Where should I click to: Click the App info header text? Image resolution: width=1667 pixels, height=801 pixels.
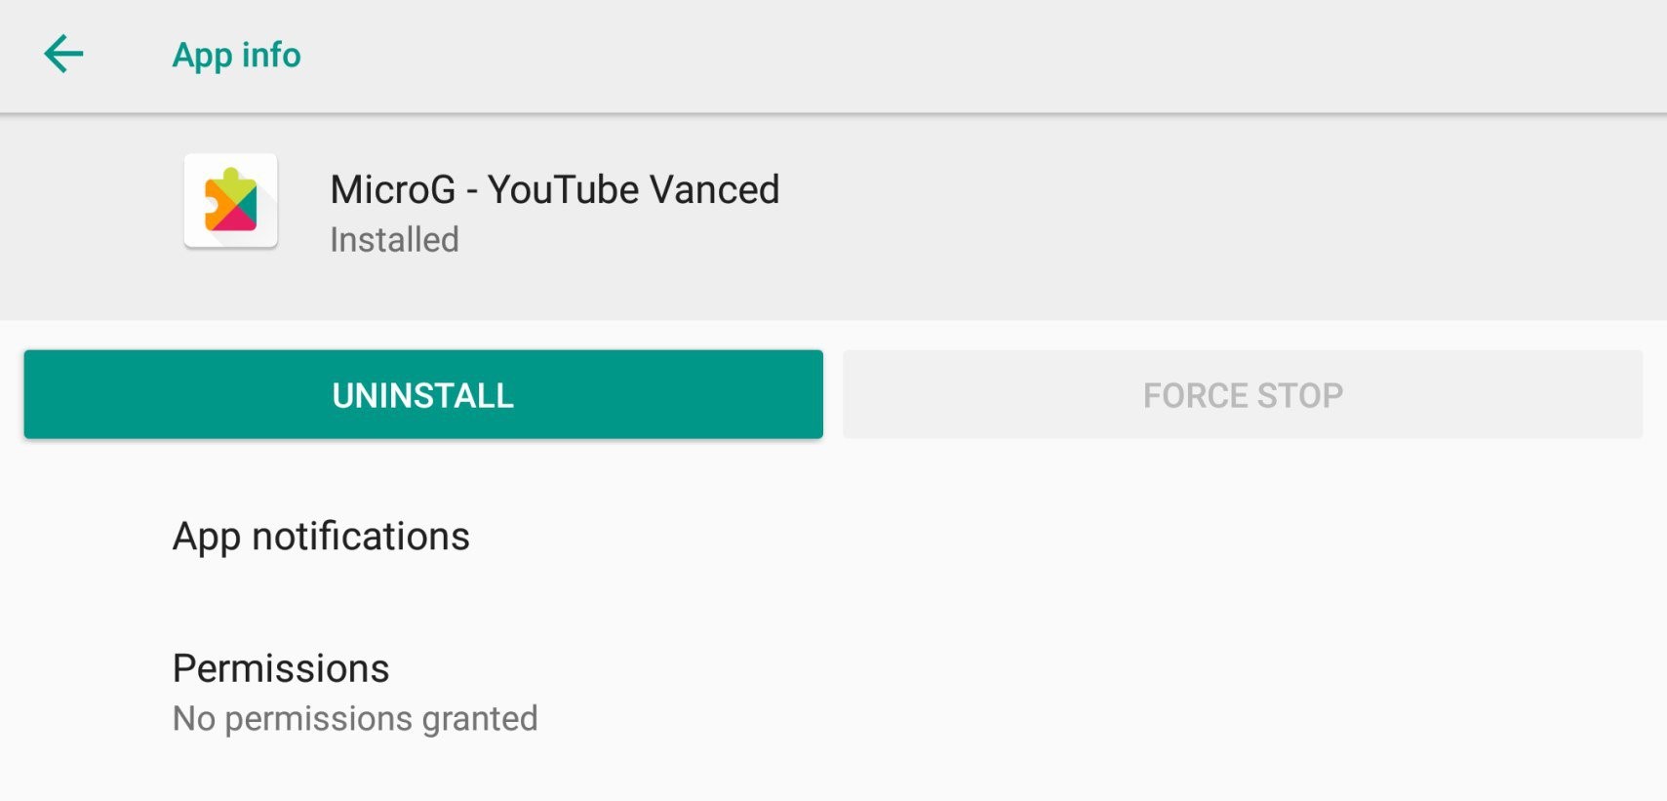click(x=236, y=56)
